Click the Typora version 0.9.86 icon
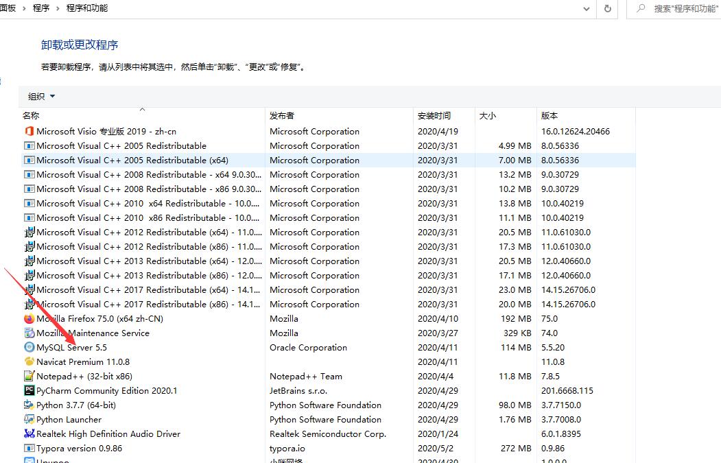The height and width of the screenshot is (463, 721). click(29, 449)
